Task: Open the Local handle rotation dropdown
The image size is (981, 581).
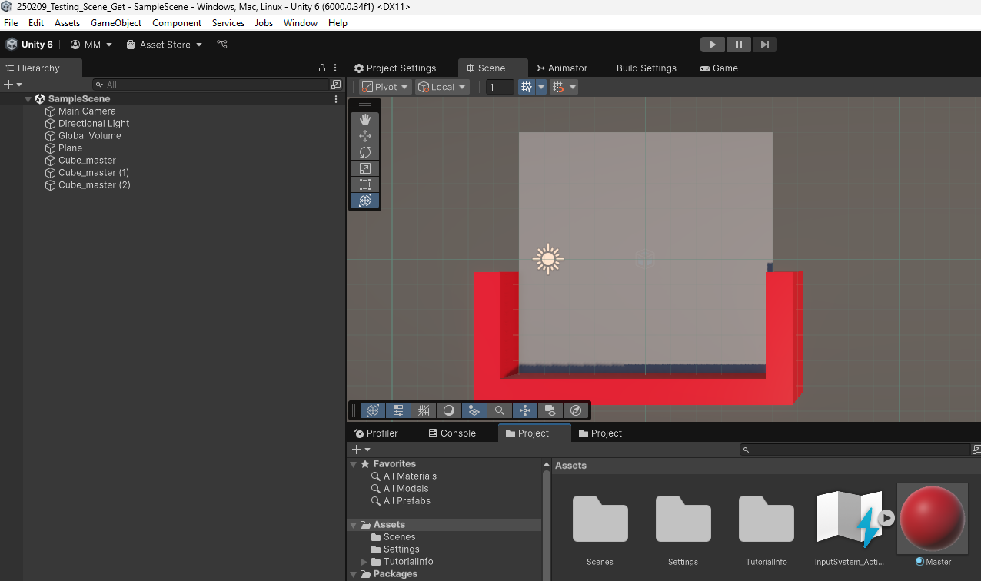Action: point(442,87)
